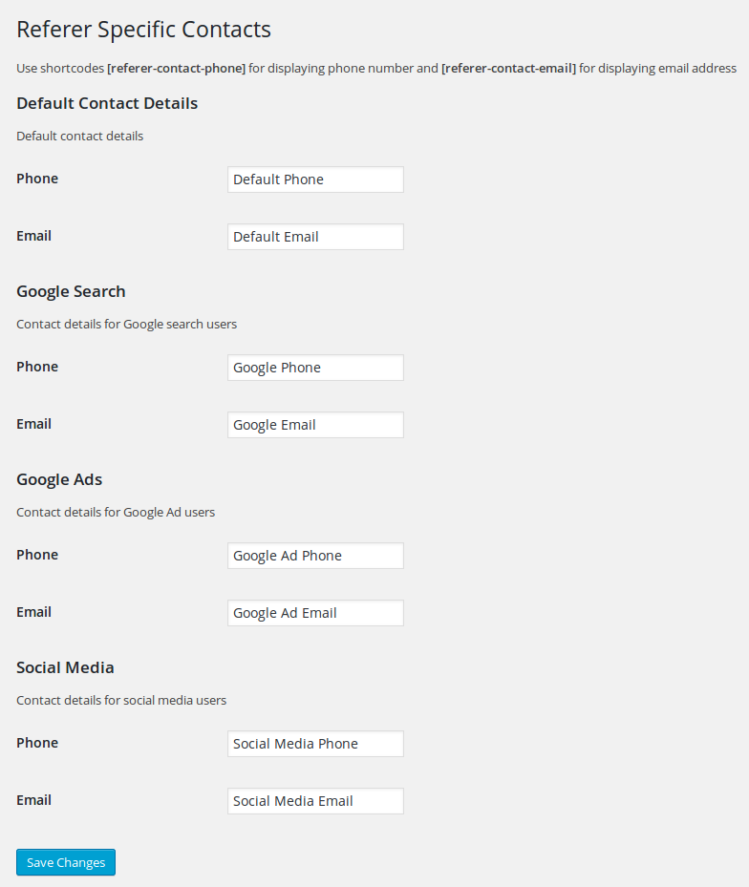Click the Save Changes button
Image resolution: width=749 pixels, height=887 pixels.
[66, 862]
